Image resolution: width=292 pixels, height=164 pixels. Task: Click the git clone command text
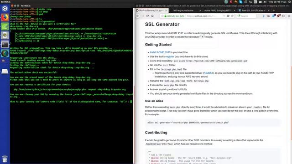click(x=211, y=61)
